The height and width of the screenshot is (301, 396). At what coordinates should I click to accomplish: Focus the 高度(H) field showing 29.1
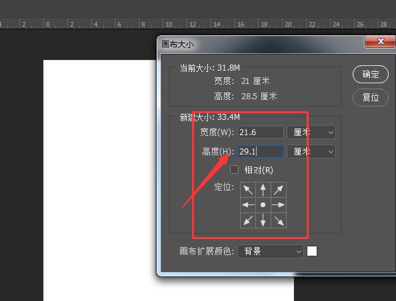point(261,152)
